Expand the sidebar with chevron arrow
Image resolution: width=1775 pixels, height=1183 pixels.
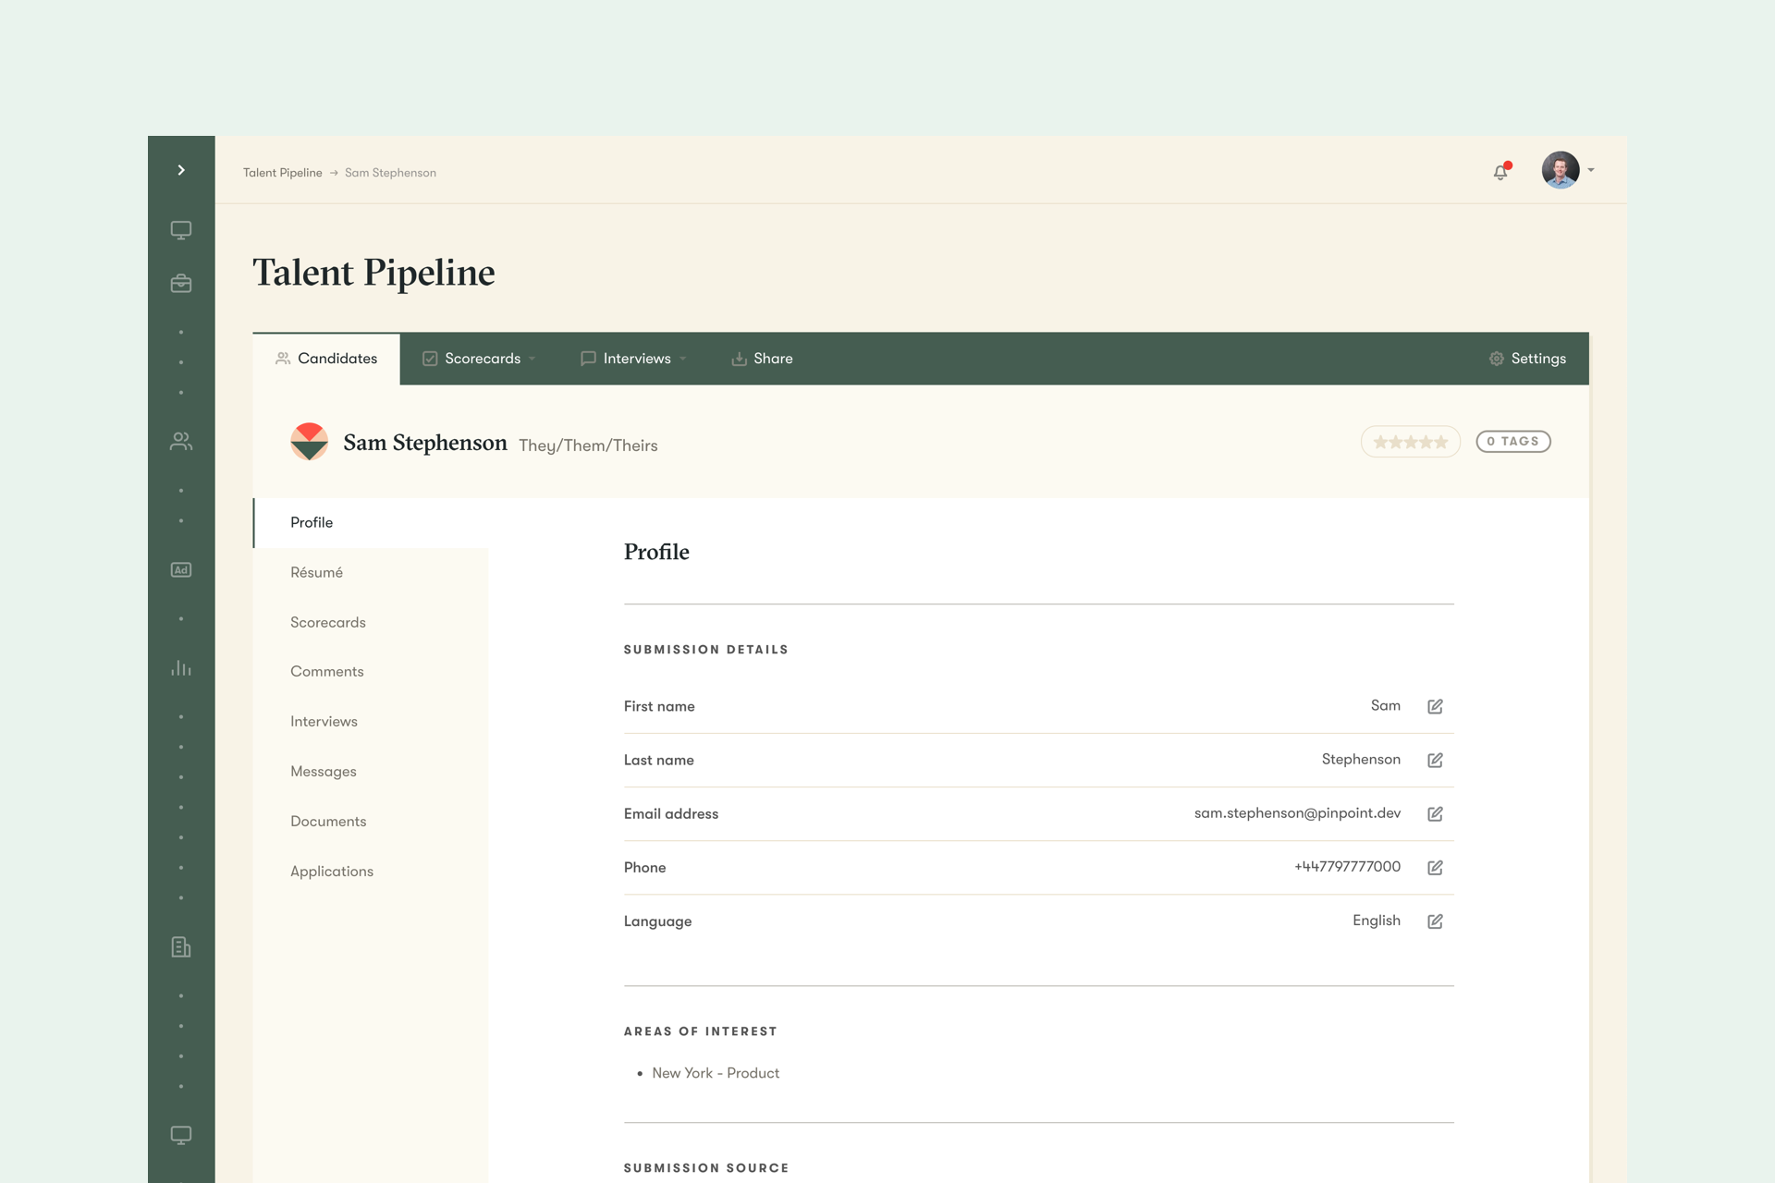coord(181,170)
